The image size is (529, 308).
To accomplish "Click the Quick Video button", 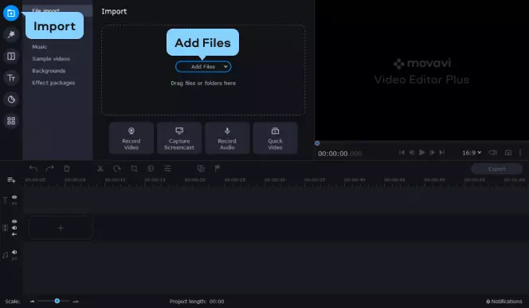I will pos(275,138).
